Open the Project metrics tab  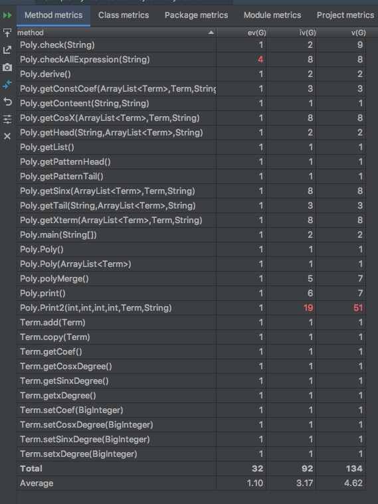[x=345, y=15]
